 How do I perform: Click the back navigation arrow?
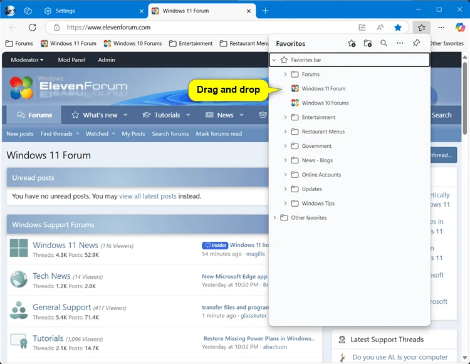point(13,28)
